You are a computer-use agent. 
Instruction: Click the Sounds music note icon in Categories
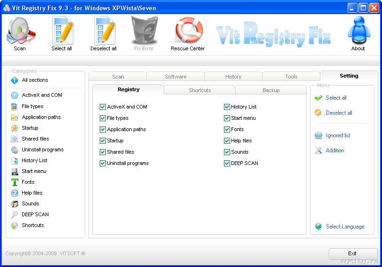[15, 204]
